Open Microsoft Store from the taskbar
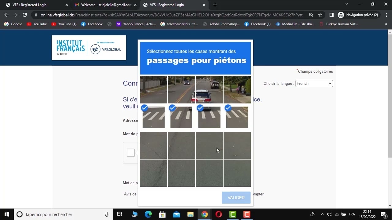 click(x=162, y=215)
